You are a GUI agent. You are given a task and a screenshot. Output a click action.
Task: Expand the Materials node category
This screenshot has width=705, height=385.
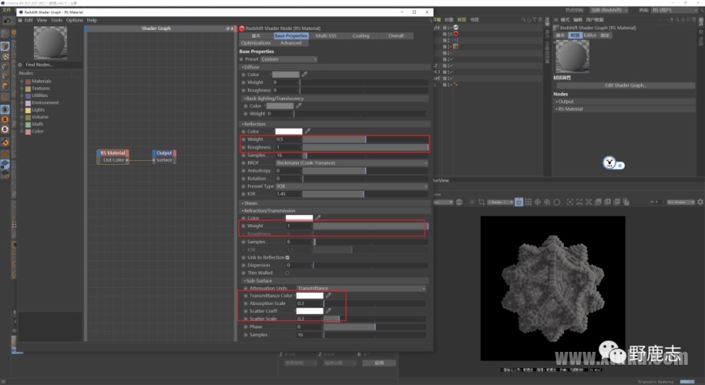[x=22, y=81]
